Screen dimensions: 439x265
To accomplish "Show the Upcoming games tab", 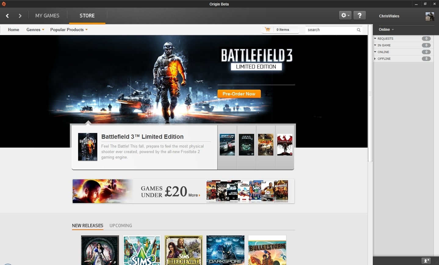I will point(121,226).
